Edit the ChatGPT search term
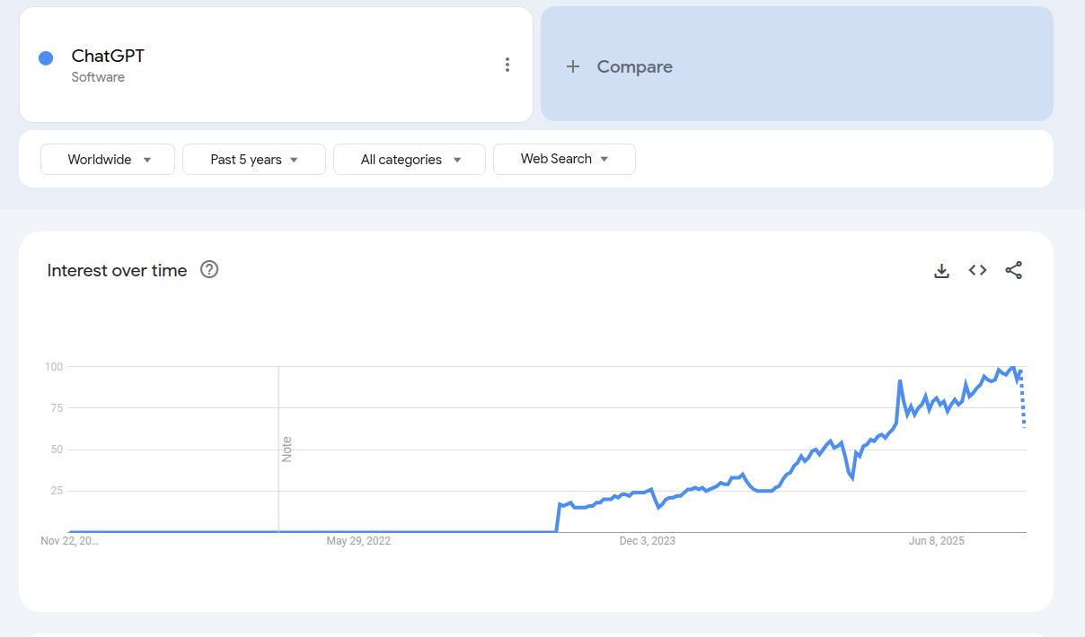1085x637 pixels. (108, 57)
